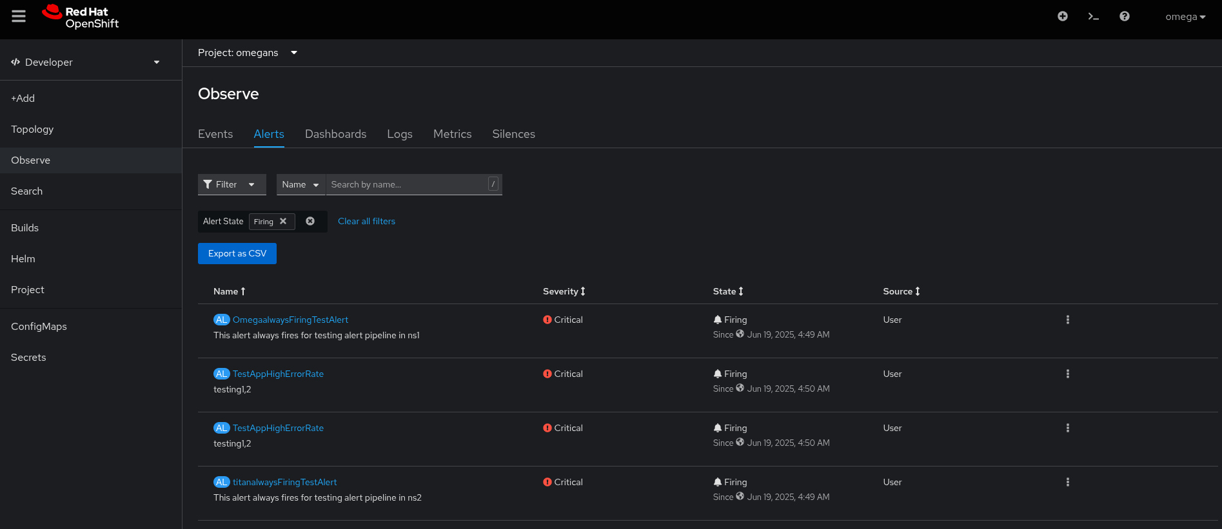The image size is (1222, 529).
Task: Sort alerts by Severity column
Action: pyautogui.click(x=564, y=291)
